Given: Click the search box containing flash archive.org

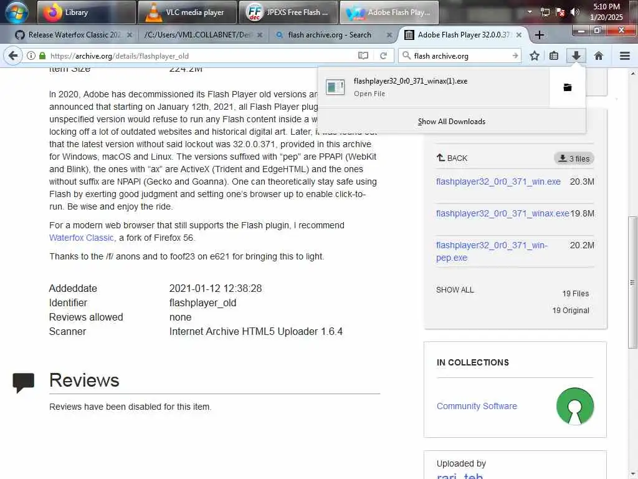Looking at the screenshot, I should (460, 56).
